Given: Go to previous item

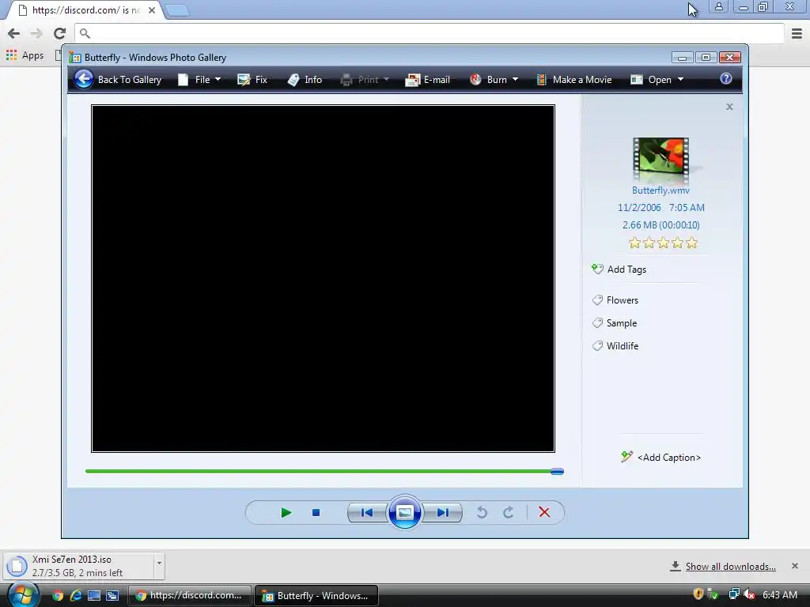Looking at the screenshot, I should [367, 512].
